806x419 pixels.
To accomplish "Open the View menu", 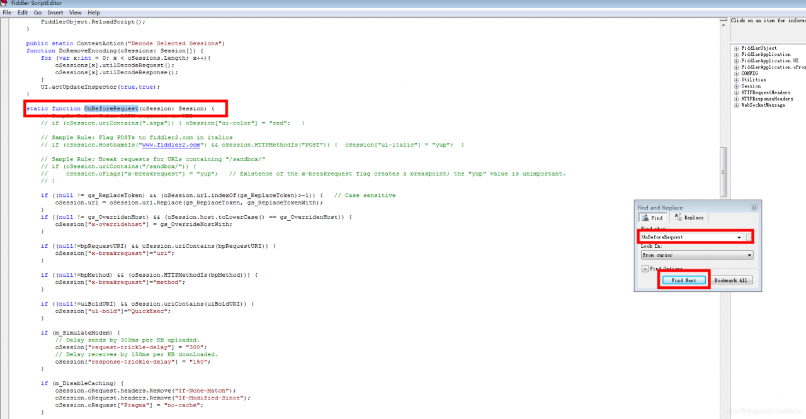I will pos(76,13).
